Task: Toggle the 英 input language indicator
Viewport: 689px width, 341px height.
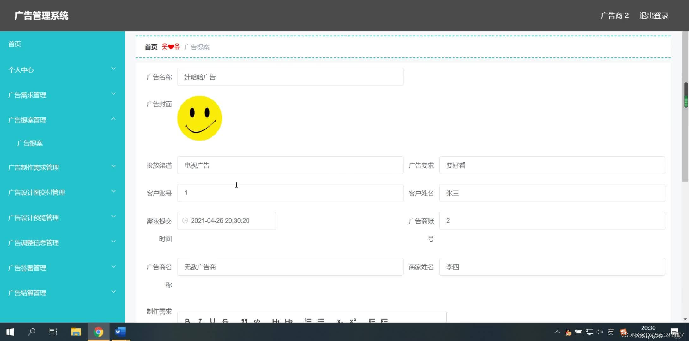Action: pos(611,332)
